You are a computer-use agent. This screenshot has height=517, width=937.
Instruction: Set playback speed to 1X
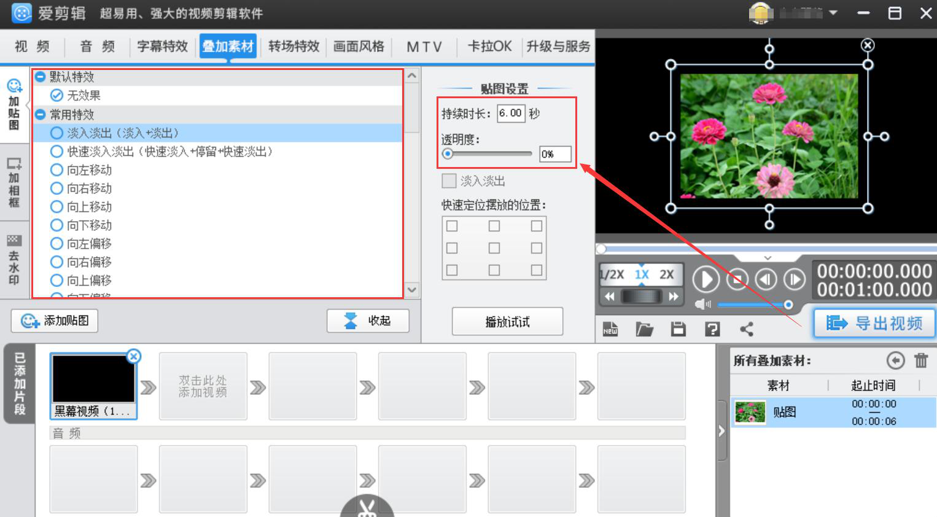[x=642, y=274]
